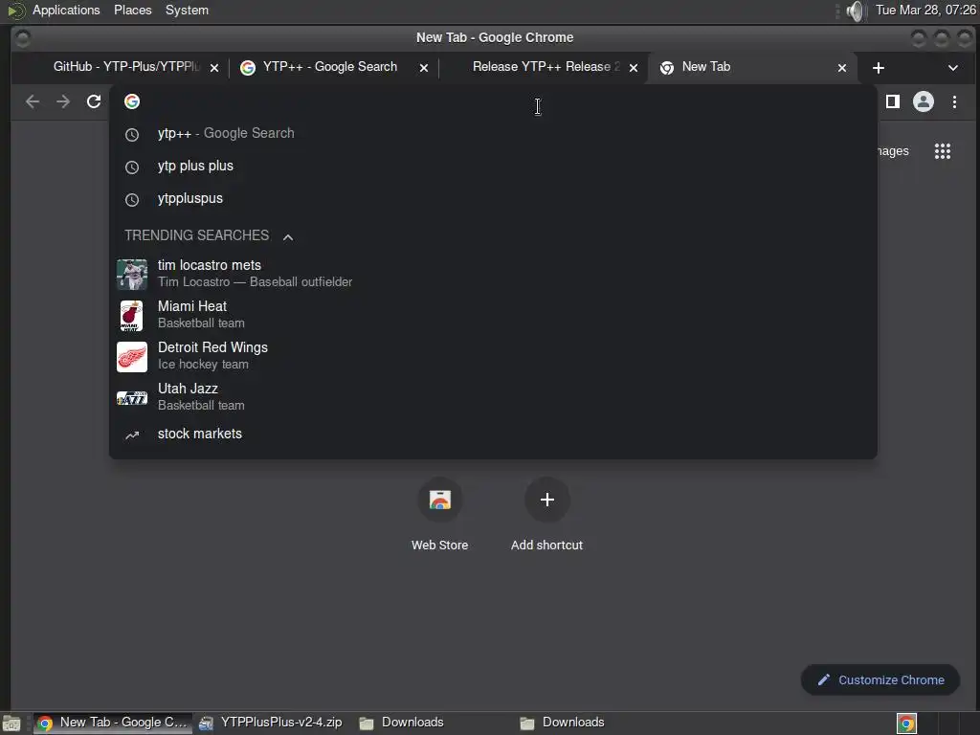The width and height of the screenshot is (980, 735).
Task: Select the 'ytppluspus' history suggestion
Action: coord(493,199)
